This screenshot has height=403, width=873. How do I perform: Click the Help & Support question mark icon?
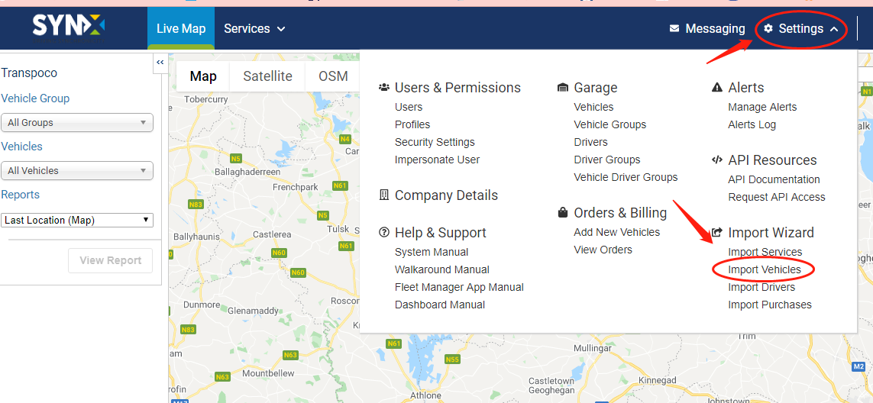pos(383,232)
